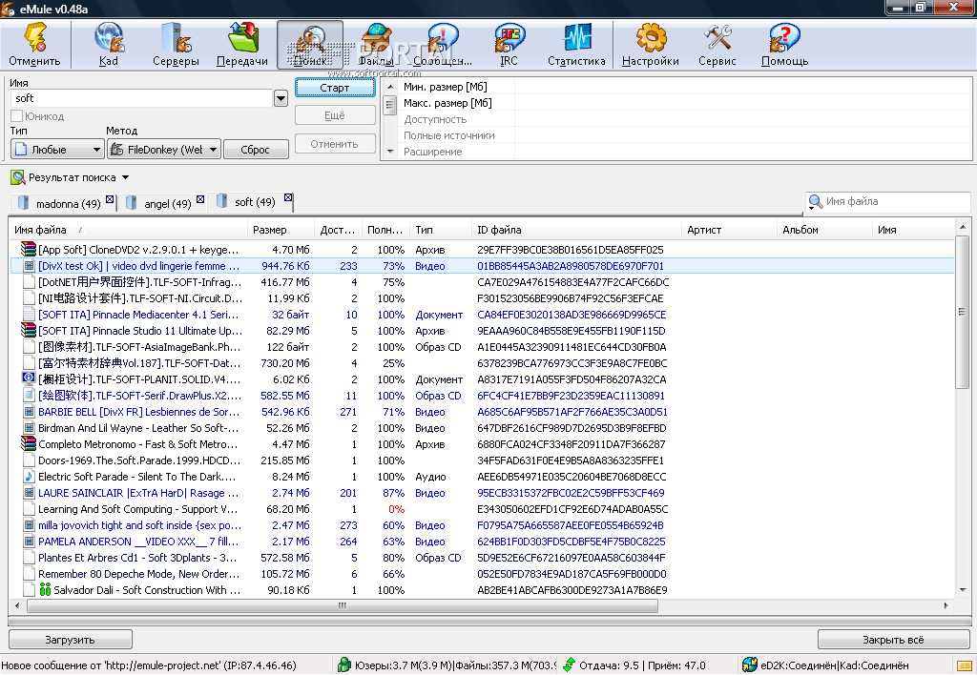
Task: Click archive icon of Completo Metronomo row
Action: 28,444
